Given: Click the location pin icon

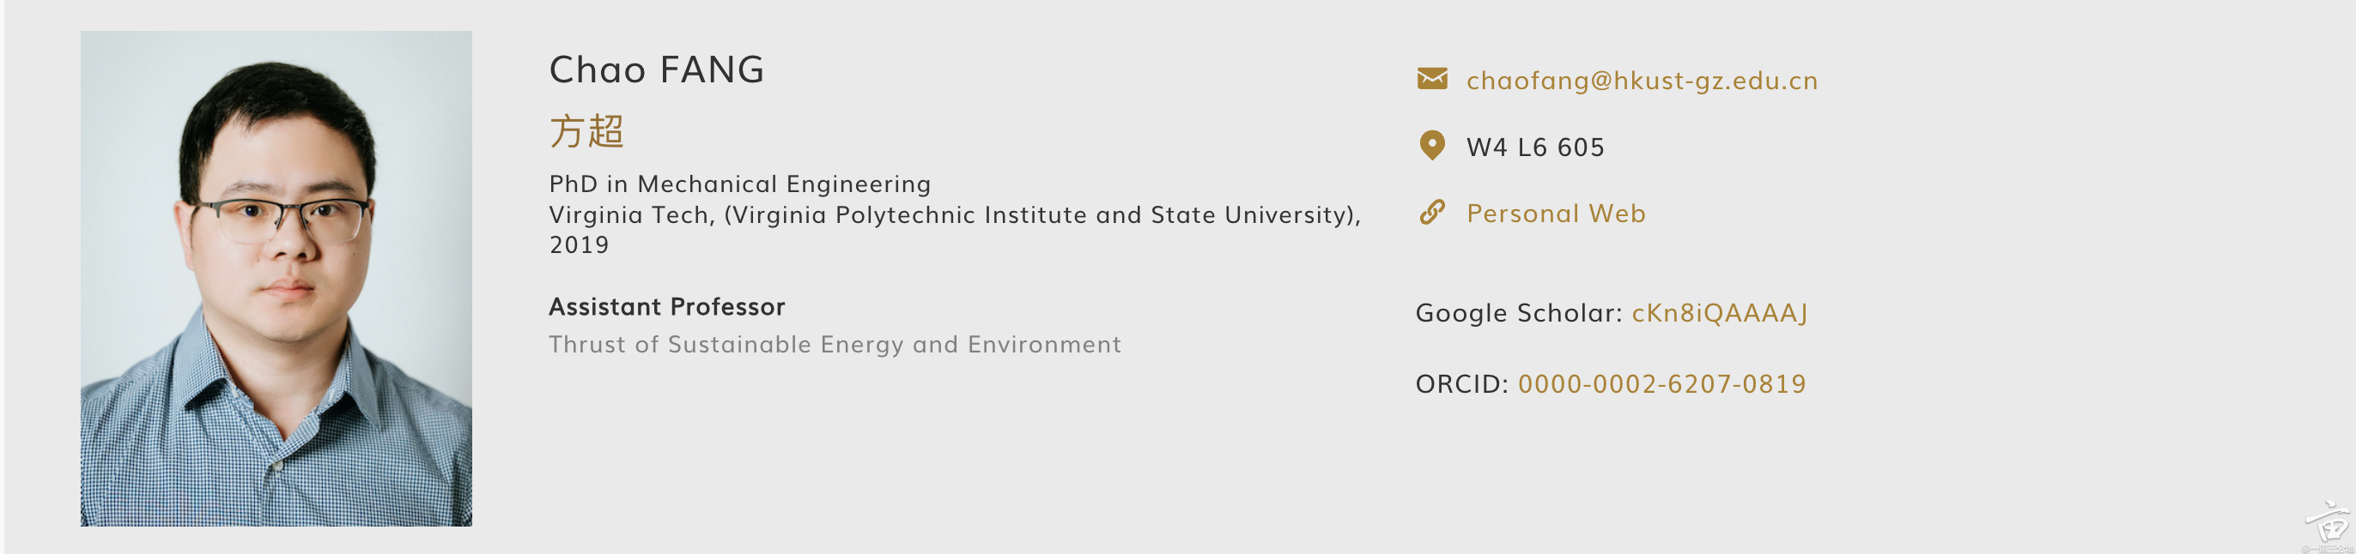Looking at the screenshot, I should 1431,147.
